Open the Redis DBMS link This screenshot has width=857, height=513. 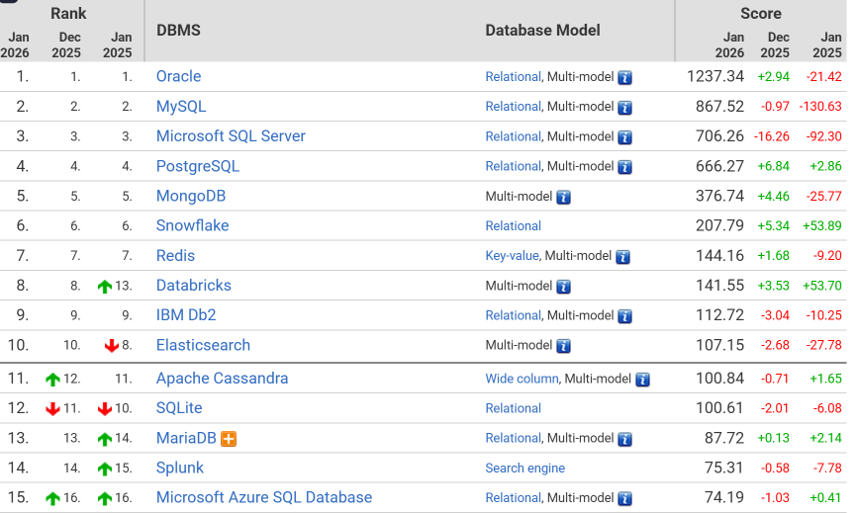coord(175,255)
